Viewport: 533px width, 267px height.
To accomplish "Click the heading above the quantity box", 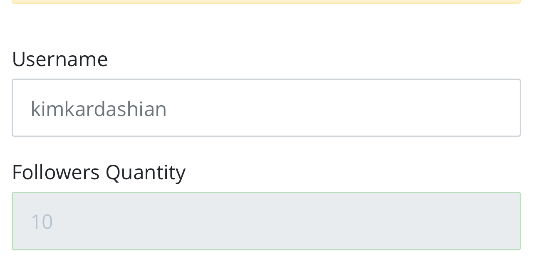I will 99,172.
